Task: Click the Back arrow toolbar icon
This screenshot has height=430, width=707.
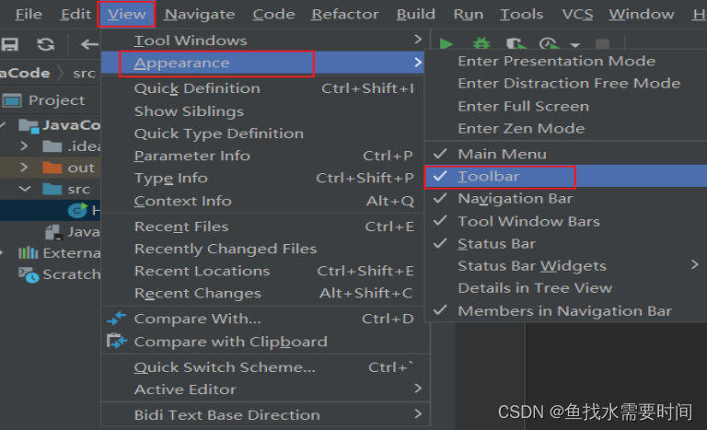Action: pos(89,44)
